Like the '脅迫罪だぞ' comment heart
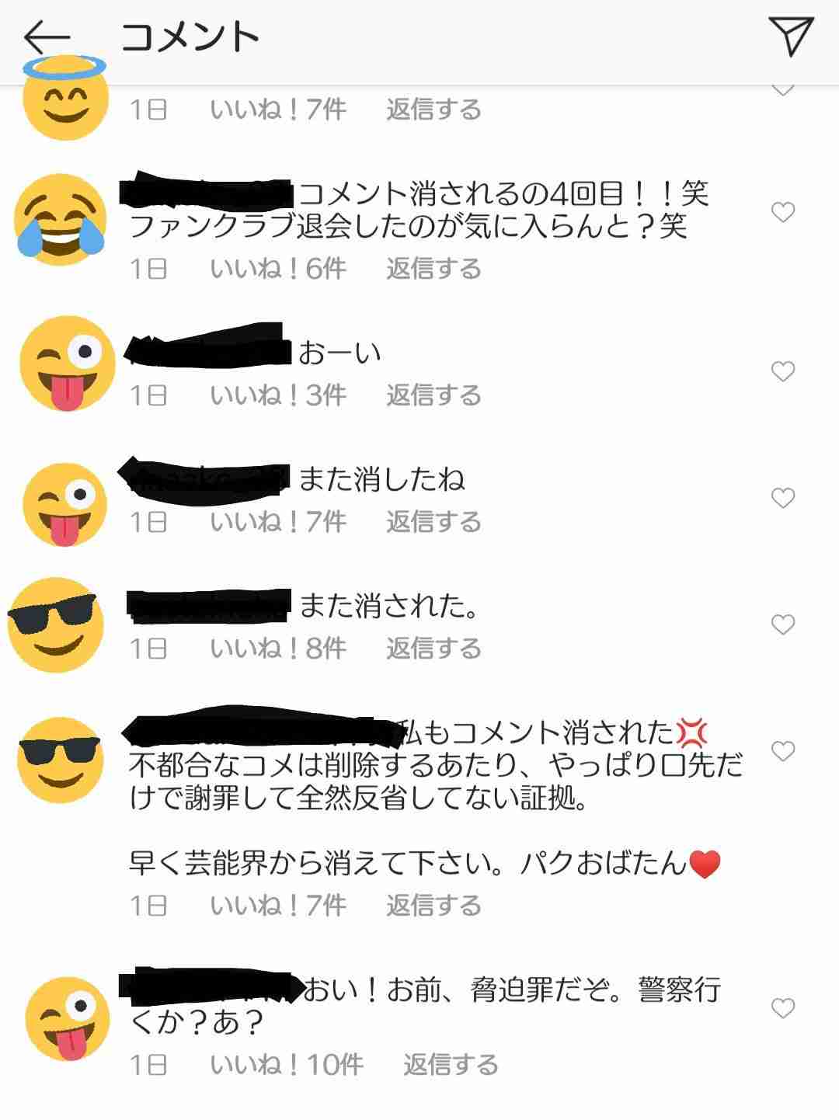 pyautogui.click(x=783, y=1008)
